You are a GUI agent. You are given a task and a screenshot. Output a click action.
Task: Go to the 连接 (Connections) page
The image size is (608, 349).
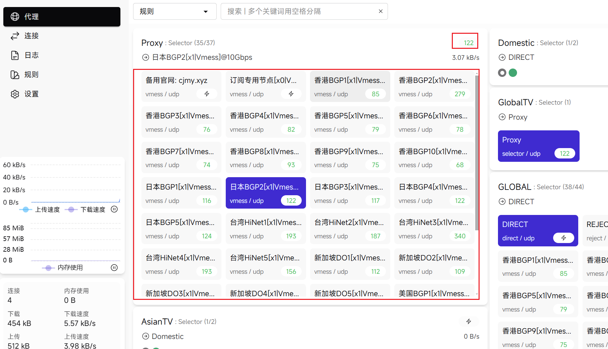coord(31,36)
